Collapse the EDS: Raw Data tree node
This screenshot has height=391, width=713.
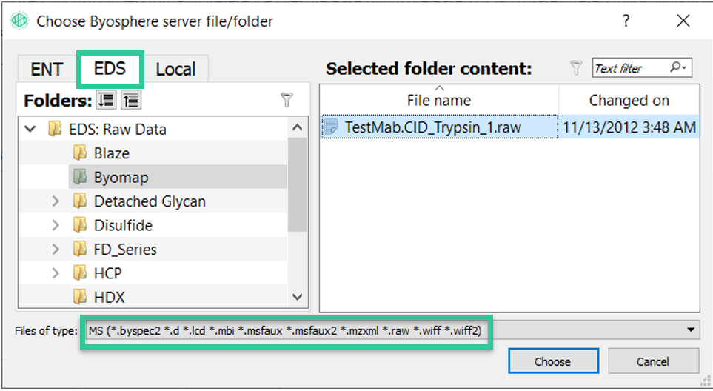[x=30, y=129]
